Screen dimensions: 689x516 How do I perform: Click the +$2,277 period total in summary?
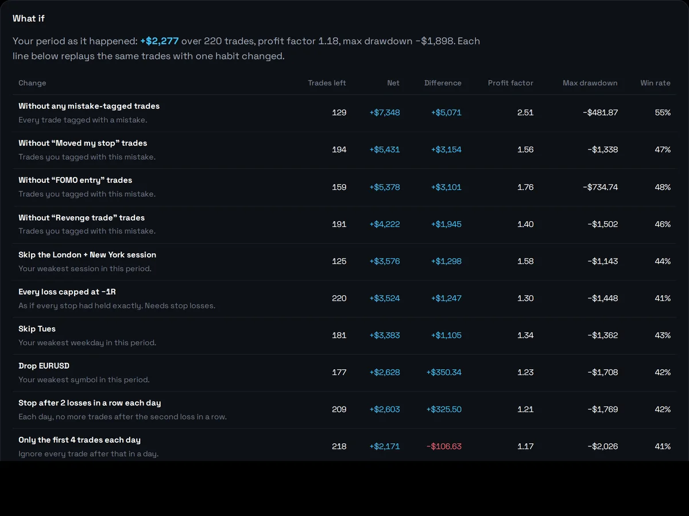[160, 41]
